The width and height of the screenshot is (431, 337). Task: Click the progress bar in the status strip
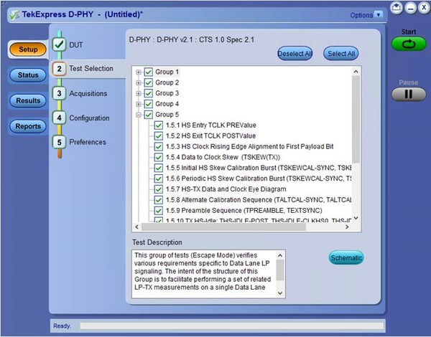pos(231,326)
